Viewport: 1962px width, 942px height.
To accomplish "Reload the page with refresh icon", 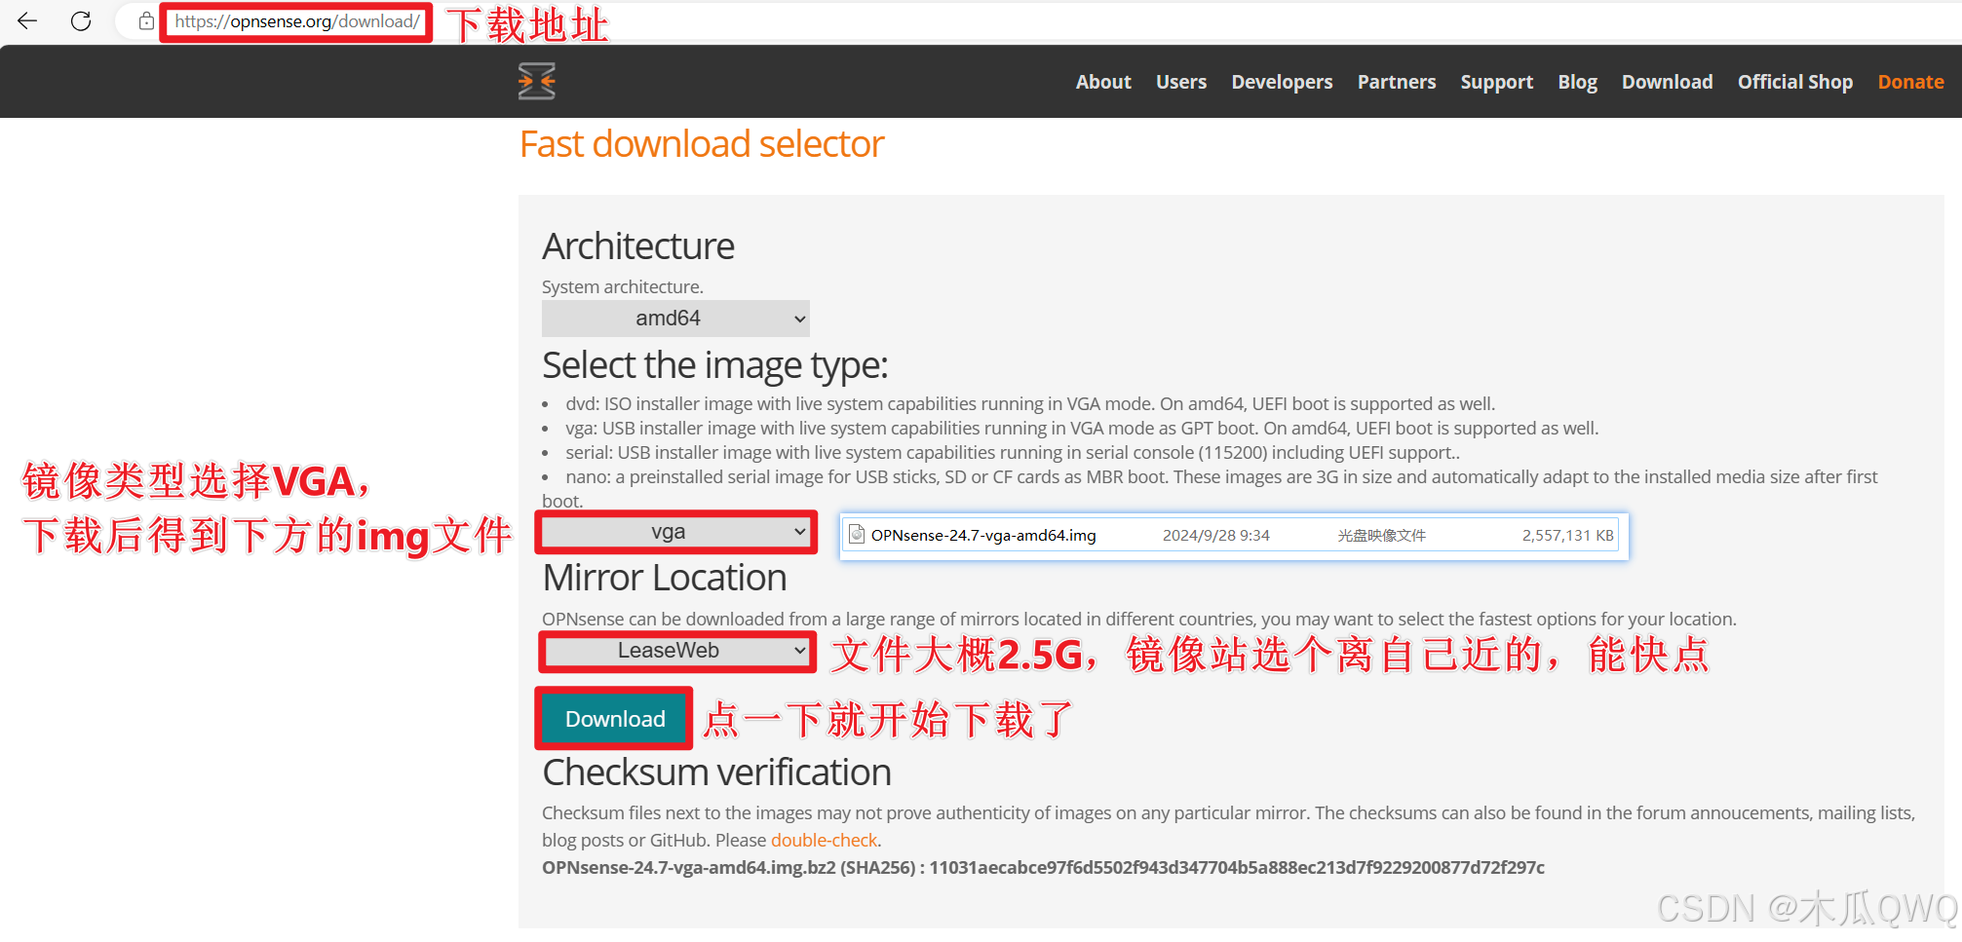I will point(81,20).
